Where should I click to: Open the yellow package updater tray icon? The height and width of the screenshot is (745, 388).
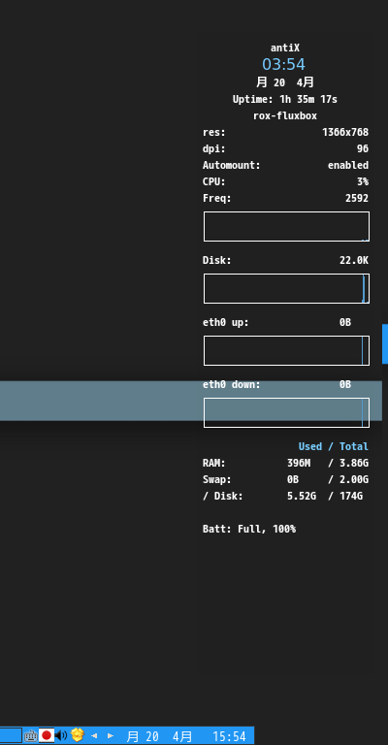(x=78, y=735)
